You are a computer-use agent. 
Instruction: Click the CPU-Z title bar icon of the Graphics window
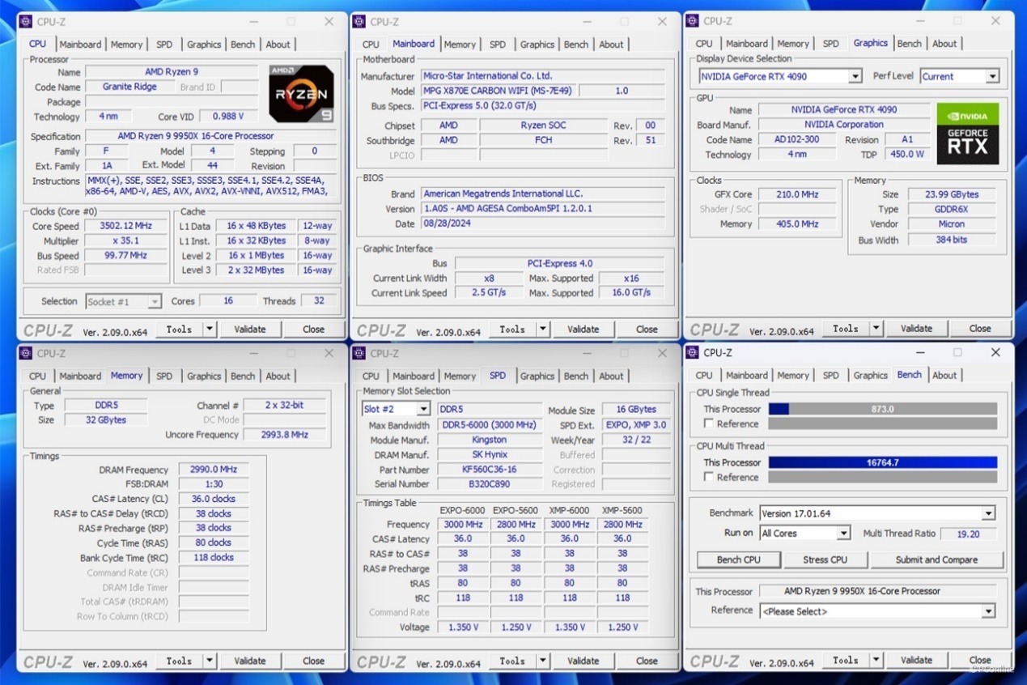point(692,21)
